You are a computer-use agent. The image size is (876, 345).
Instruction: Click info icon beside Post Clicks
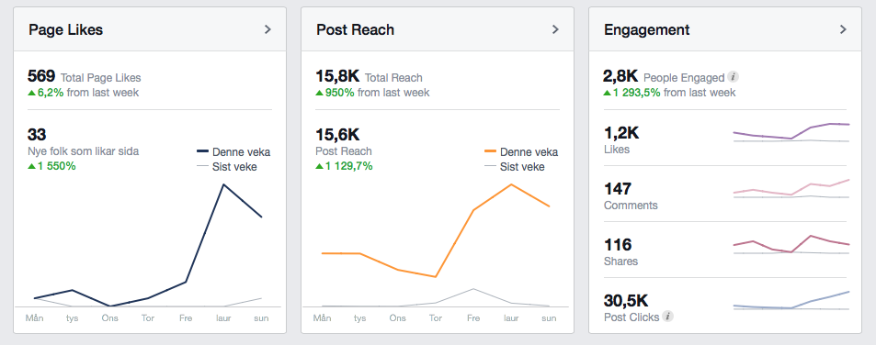coord(667,317)
